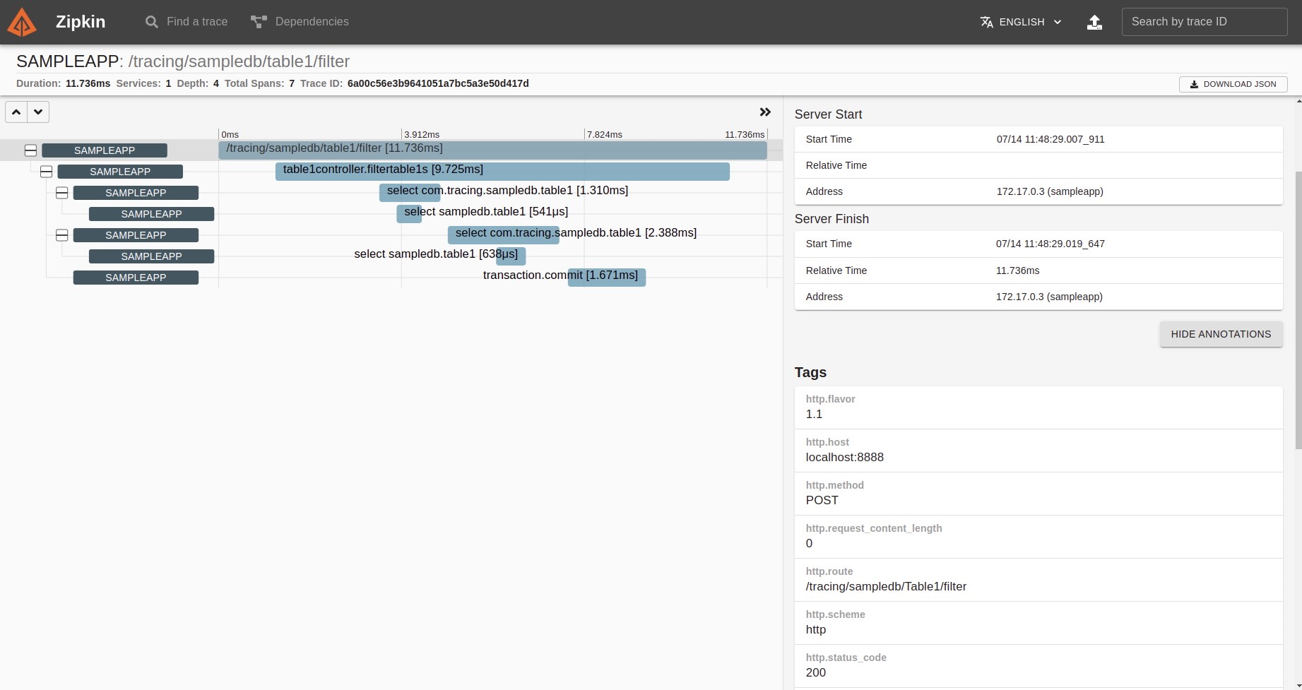Click the expand-all down arrow button
Image resolution: width=1302 pixels, height=690 pixels.
coord(38,112)
